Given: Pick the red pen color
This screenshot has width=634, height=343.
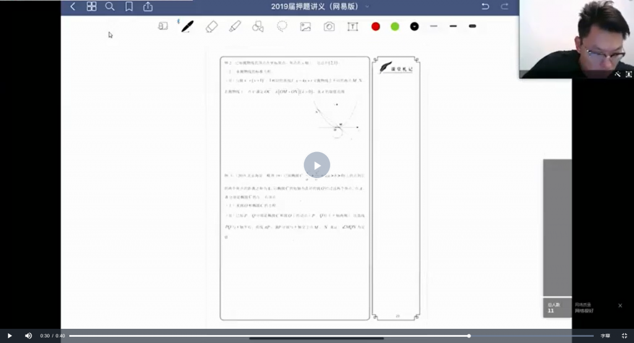Looking at the screenshot, I should (x=375, y=27).
